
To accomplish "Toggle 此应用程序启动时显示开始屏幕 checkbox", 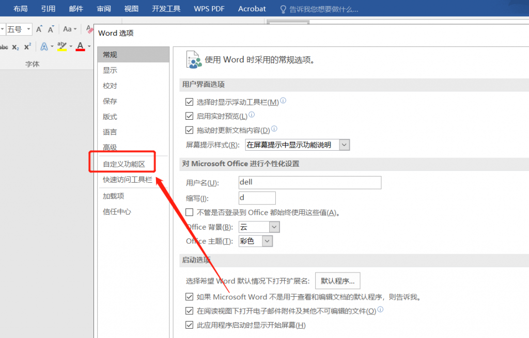I will 189,325.
